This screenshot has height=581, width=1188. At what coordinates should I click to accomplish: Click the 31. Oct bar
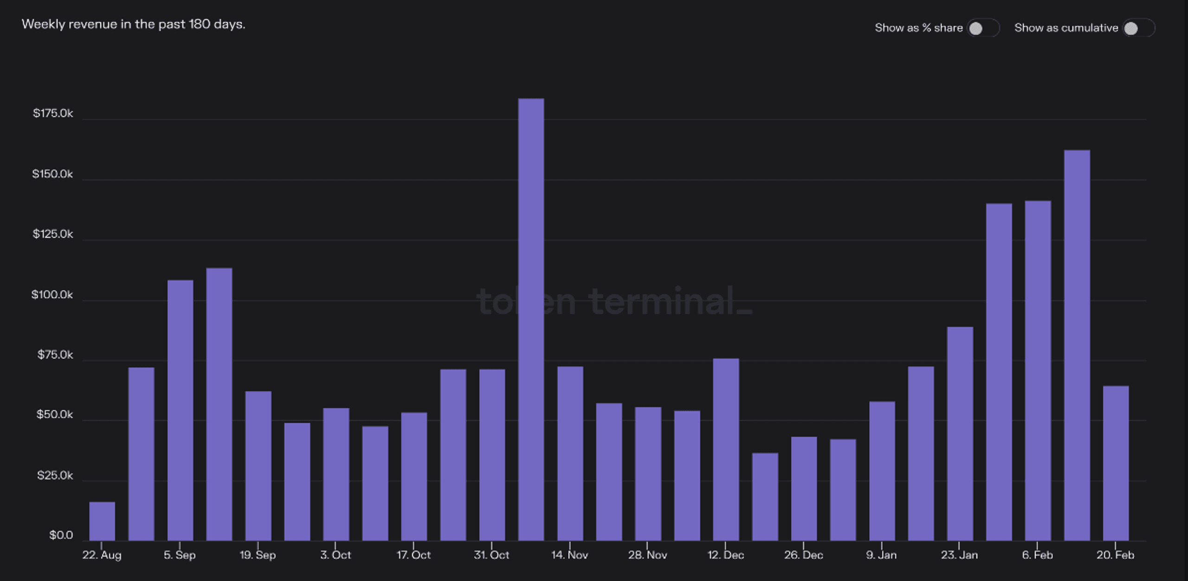tap(492, 455)
